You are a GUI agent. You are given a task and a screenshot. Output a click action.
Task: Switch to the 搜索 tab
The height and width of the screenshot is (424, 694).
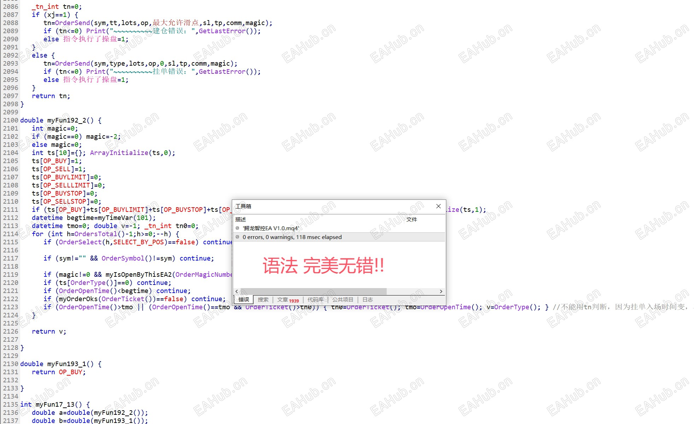pos(263,300)
